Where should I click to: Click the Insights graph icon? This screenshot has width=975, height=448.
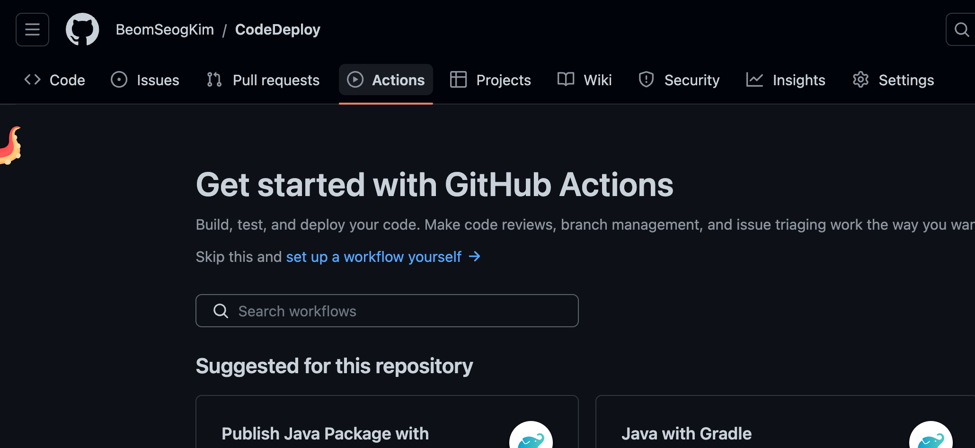tap(754, 80)
